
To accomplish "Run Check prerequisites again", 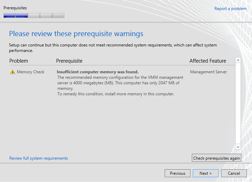I will (217, 158).
